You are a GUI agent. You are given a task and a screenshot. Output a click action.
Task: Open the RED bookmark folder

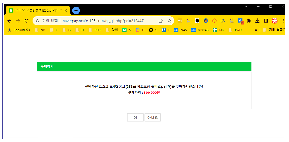pyautogui.click(x=95, y=30)
